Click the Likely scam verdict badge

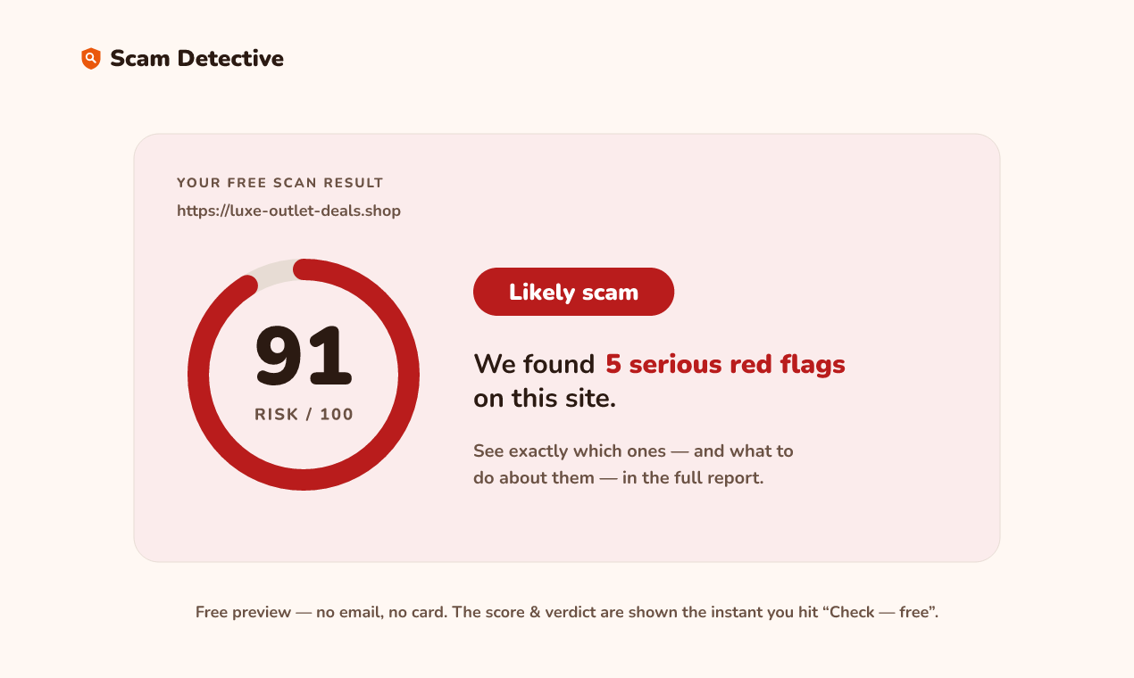point(573,292)
